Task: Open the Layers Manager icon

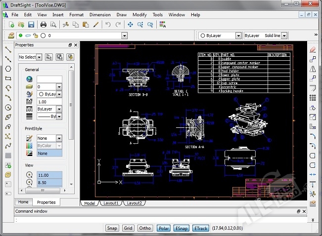Action: pyautogui.click(x=10, y=36)
